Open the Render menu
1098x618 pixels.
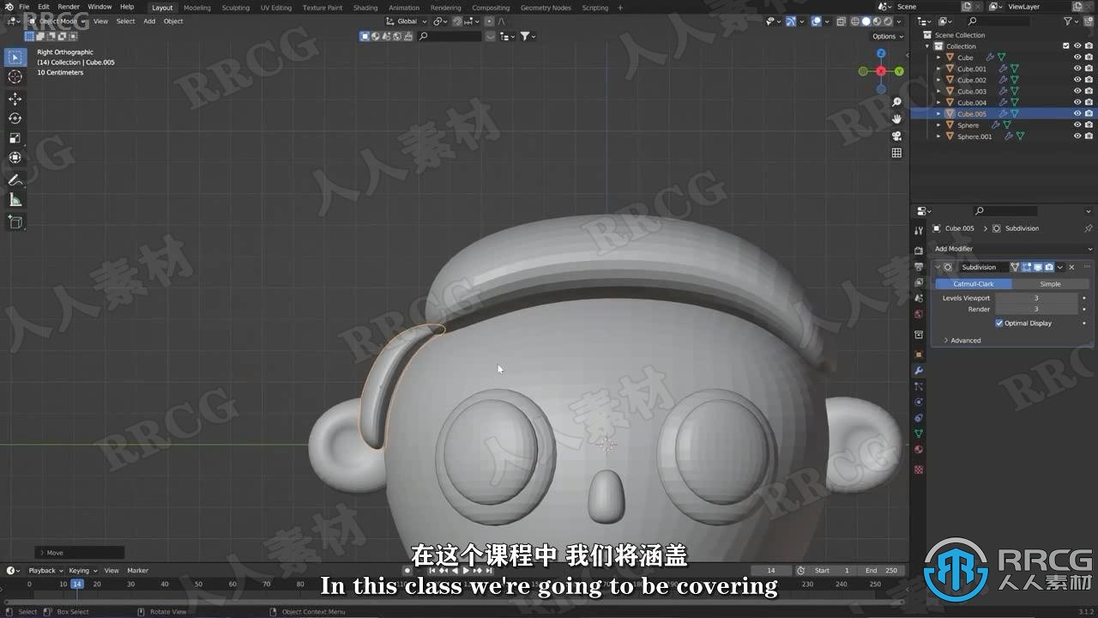(69, 7)
